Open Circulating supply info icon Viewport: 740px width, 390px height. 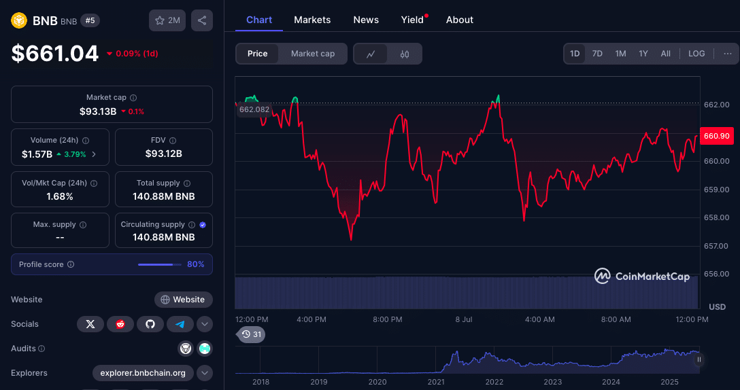coord(192,225)
